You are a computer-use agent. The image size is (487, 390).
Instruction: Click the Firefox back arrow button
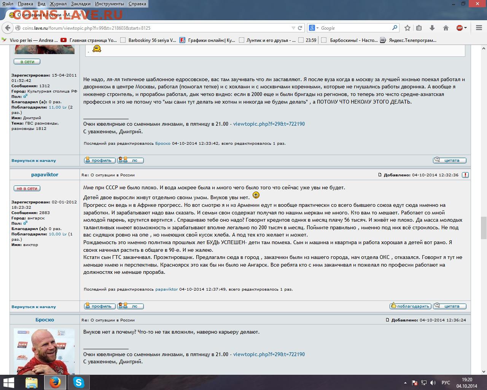(7, 28)
